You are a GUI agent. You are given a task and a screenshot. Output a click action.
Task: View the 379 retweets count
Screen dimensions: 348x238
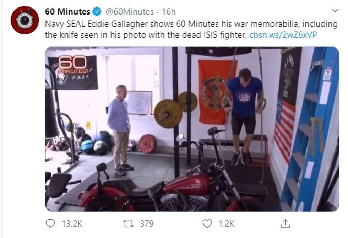[147, 223]
